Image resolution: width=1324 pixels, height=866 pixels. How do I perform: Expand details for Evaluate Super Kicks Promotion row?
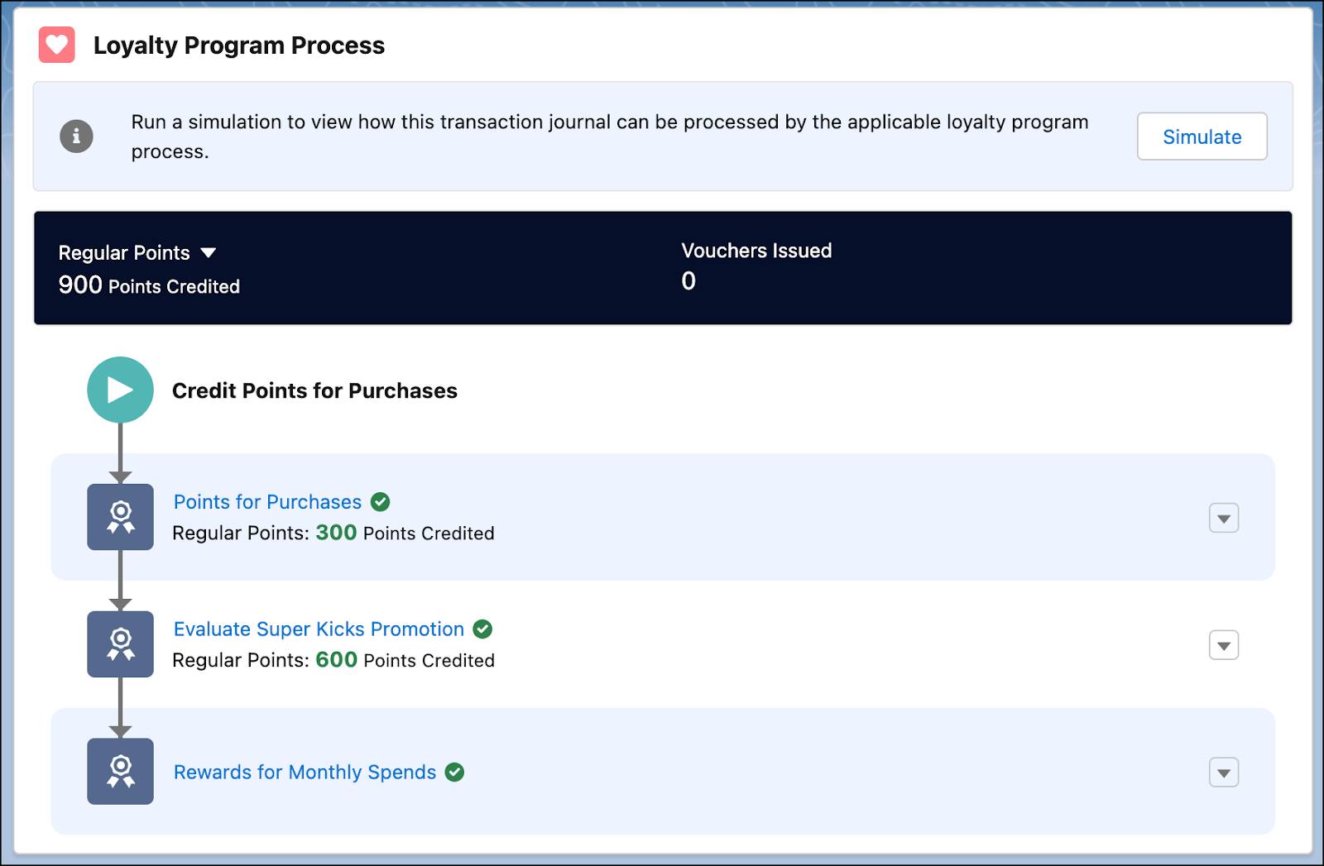click(1223, 644)
